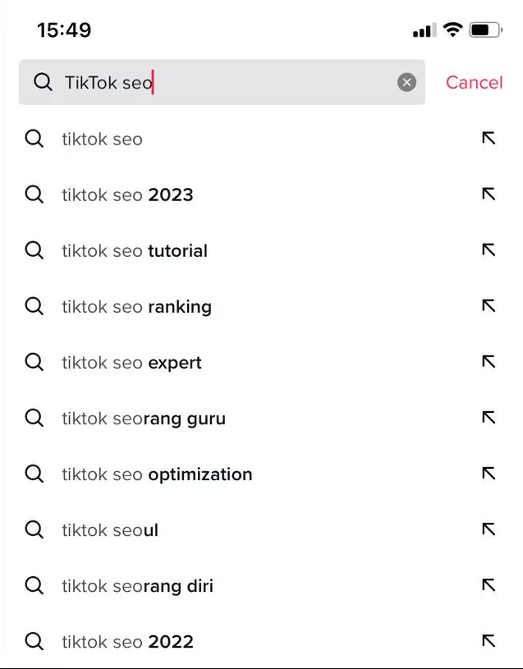Search for 'tiktok seoul' suggestion

coord(110,530)
